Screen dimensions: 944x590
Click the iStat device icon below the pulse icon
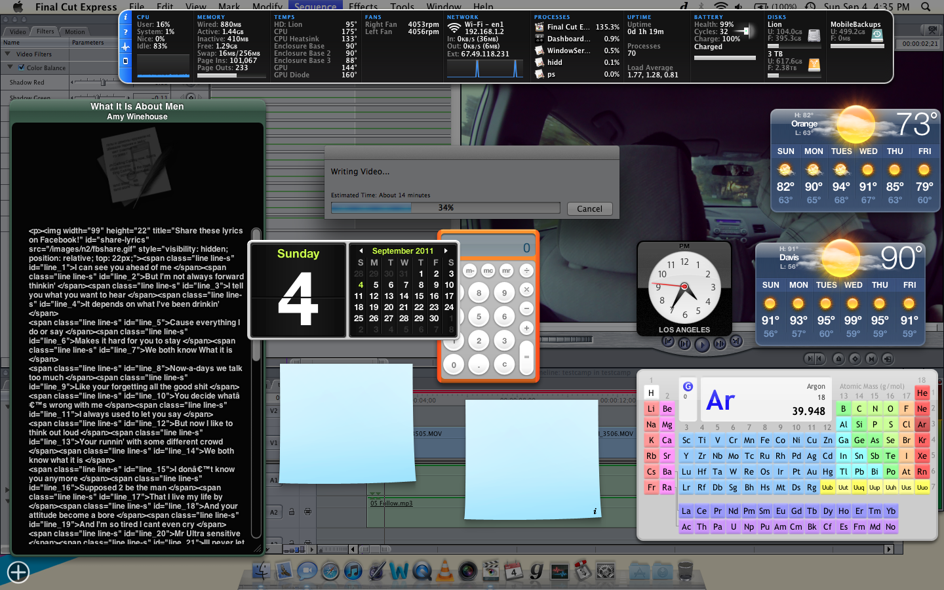point(126,61)
